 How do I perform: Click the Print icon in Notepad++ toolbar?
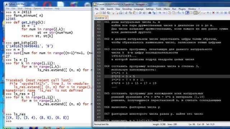pos(121,13)
